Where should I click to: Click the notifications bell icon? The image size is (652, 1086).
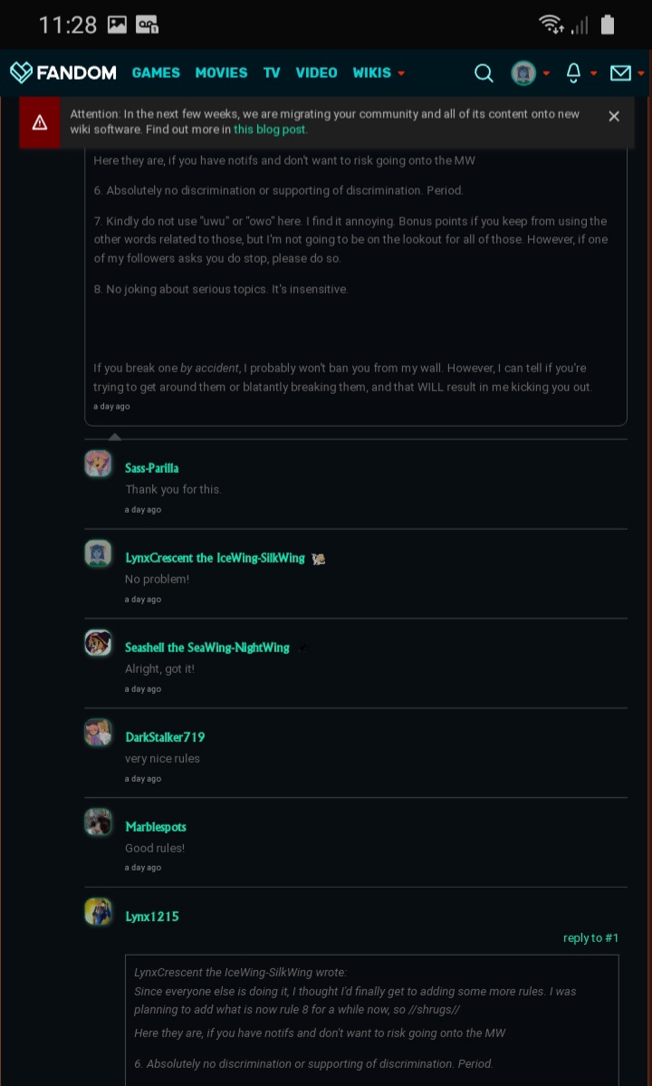pyautogui.click(x=573, y=73)
